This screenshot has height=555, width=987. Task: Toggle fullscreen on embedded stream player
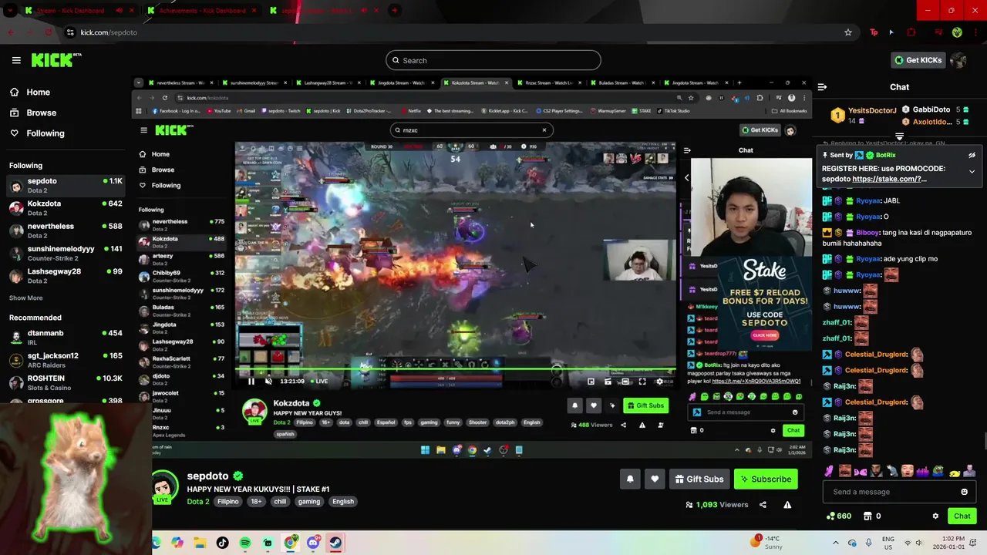642,381
